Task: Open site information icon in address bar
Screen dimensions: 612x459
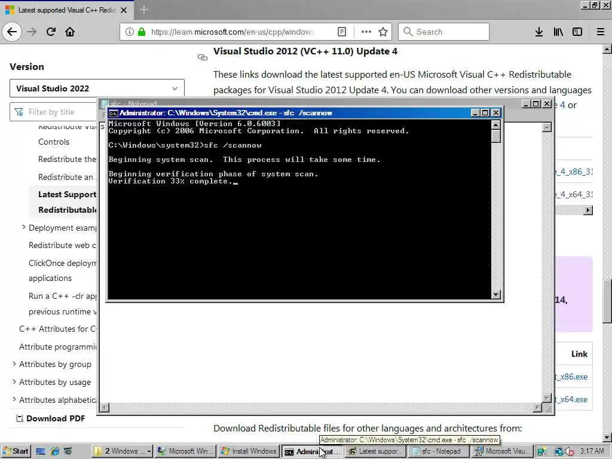Action: (129, 32)
